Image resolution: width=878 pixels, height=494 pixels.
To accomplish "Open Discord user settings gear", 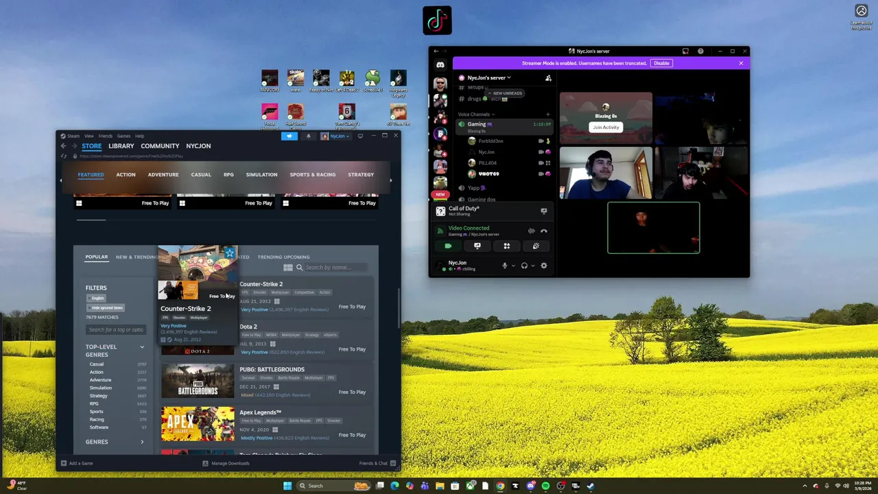I will (x=544, y=266).
